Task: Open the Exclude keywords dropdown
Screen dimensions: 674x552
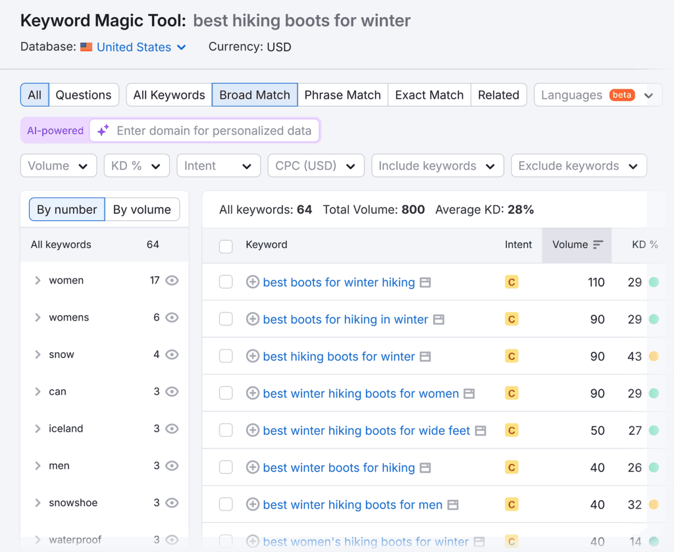Action: coord(578,166)
